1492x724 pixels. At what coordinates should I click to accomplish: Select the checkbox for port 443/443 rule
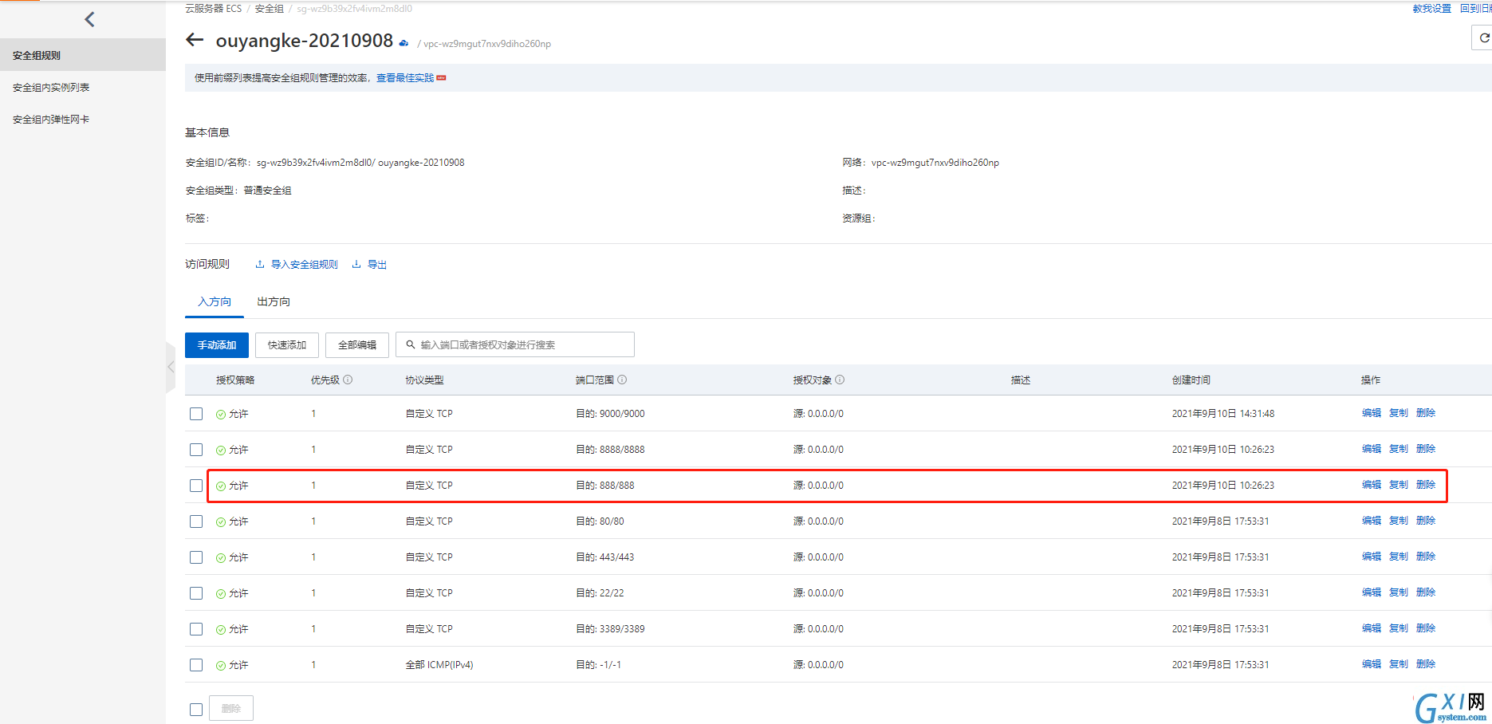coord(196,557)
